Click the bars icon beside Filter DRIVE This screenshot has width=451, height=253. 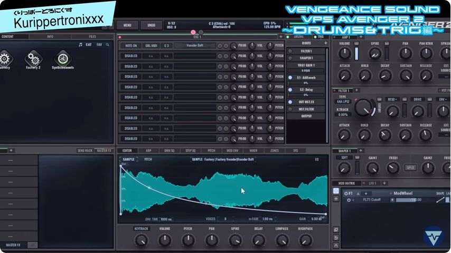(x=429, y=100)
